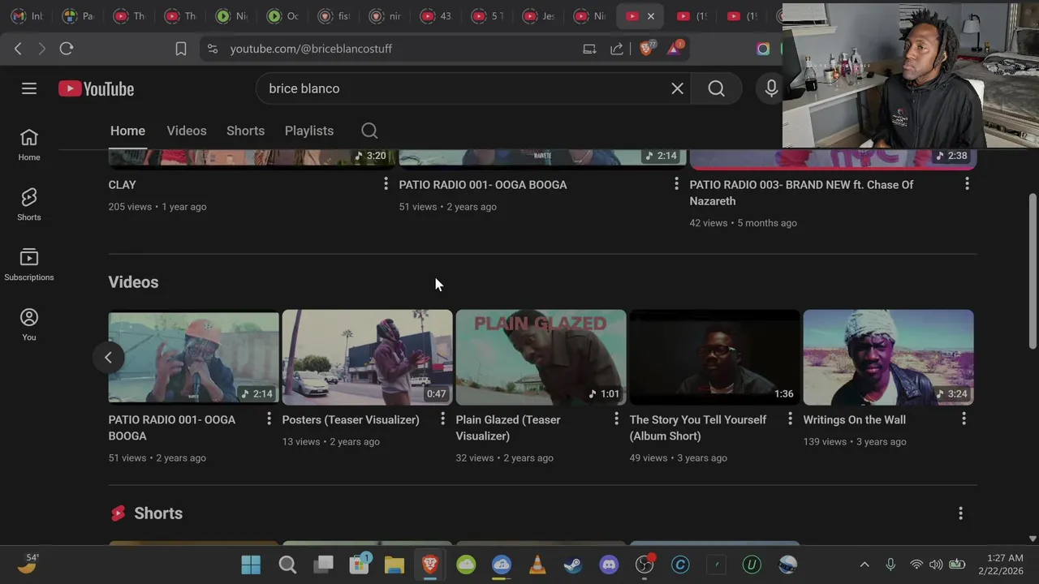Image resolution: width=1039 pixels, height=584 pixels.
Task: Open the Windows Start menu
Action: [x=251, y=565]
